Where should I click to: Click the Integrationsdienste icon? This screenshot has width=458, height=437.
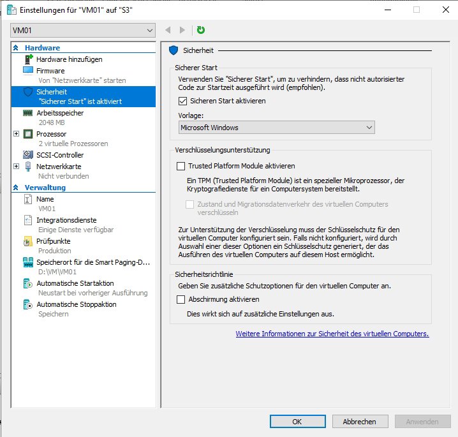click(28, 220)
